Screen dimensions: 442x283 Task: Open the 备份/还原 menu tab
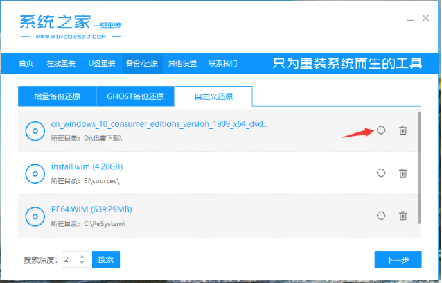click(x=141, y=64)
